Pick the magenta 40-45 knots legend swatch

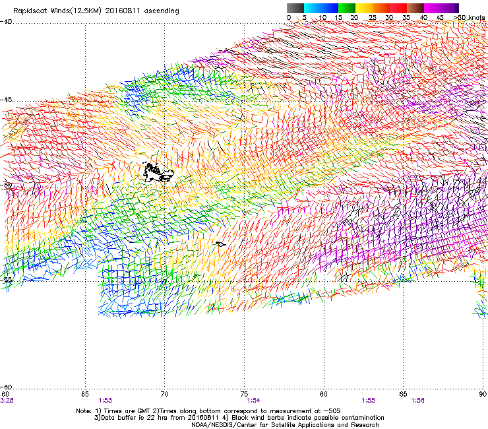click(433, 8)
